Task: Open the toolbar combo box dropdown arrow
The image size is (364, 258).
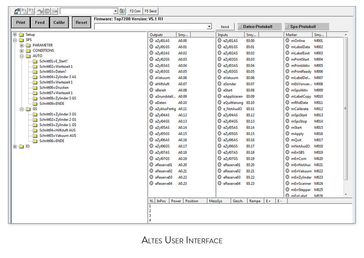Action: pyautogui.click(x=115, y=11)
